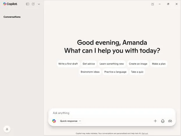Switch to compact view window icon
Image resolution: width=181 pixels, height=136 pixels.
[x=153, y=4]
